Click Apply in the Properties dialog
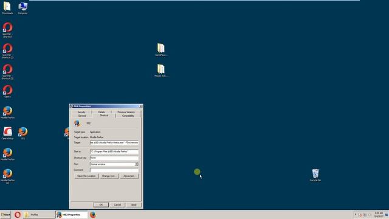389x219 pixels. tap(134, 205)
